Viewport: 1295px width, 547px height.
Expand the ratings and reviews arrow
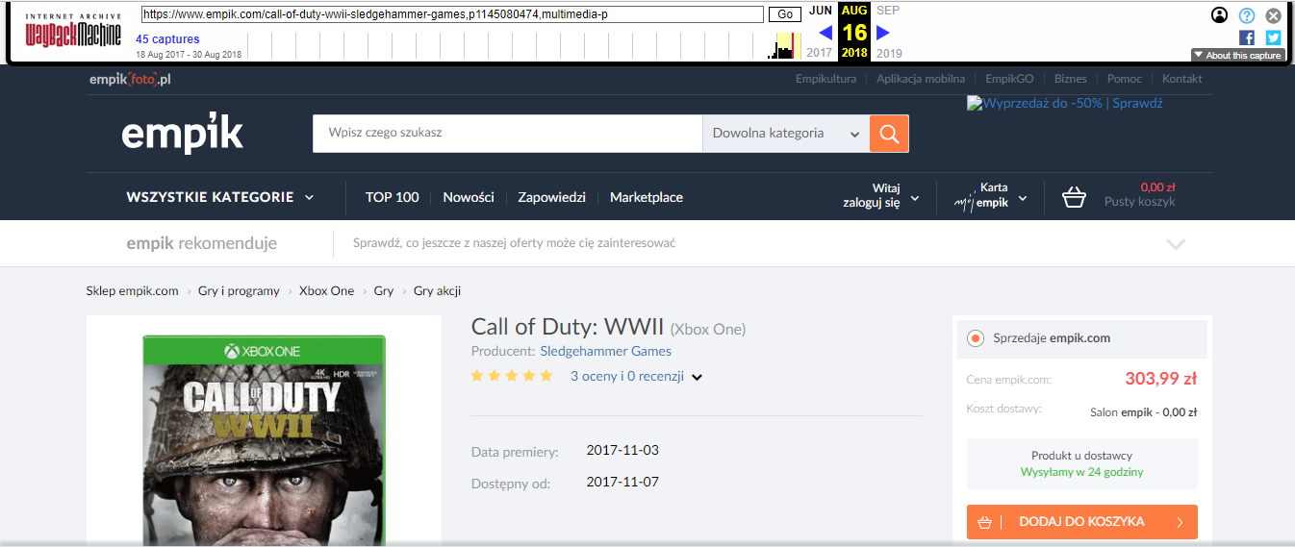698,377
